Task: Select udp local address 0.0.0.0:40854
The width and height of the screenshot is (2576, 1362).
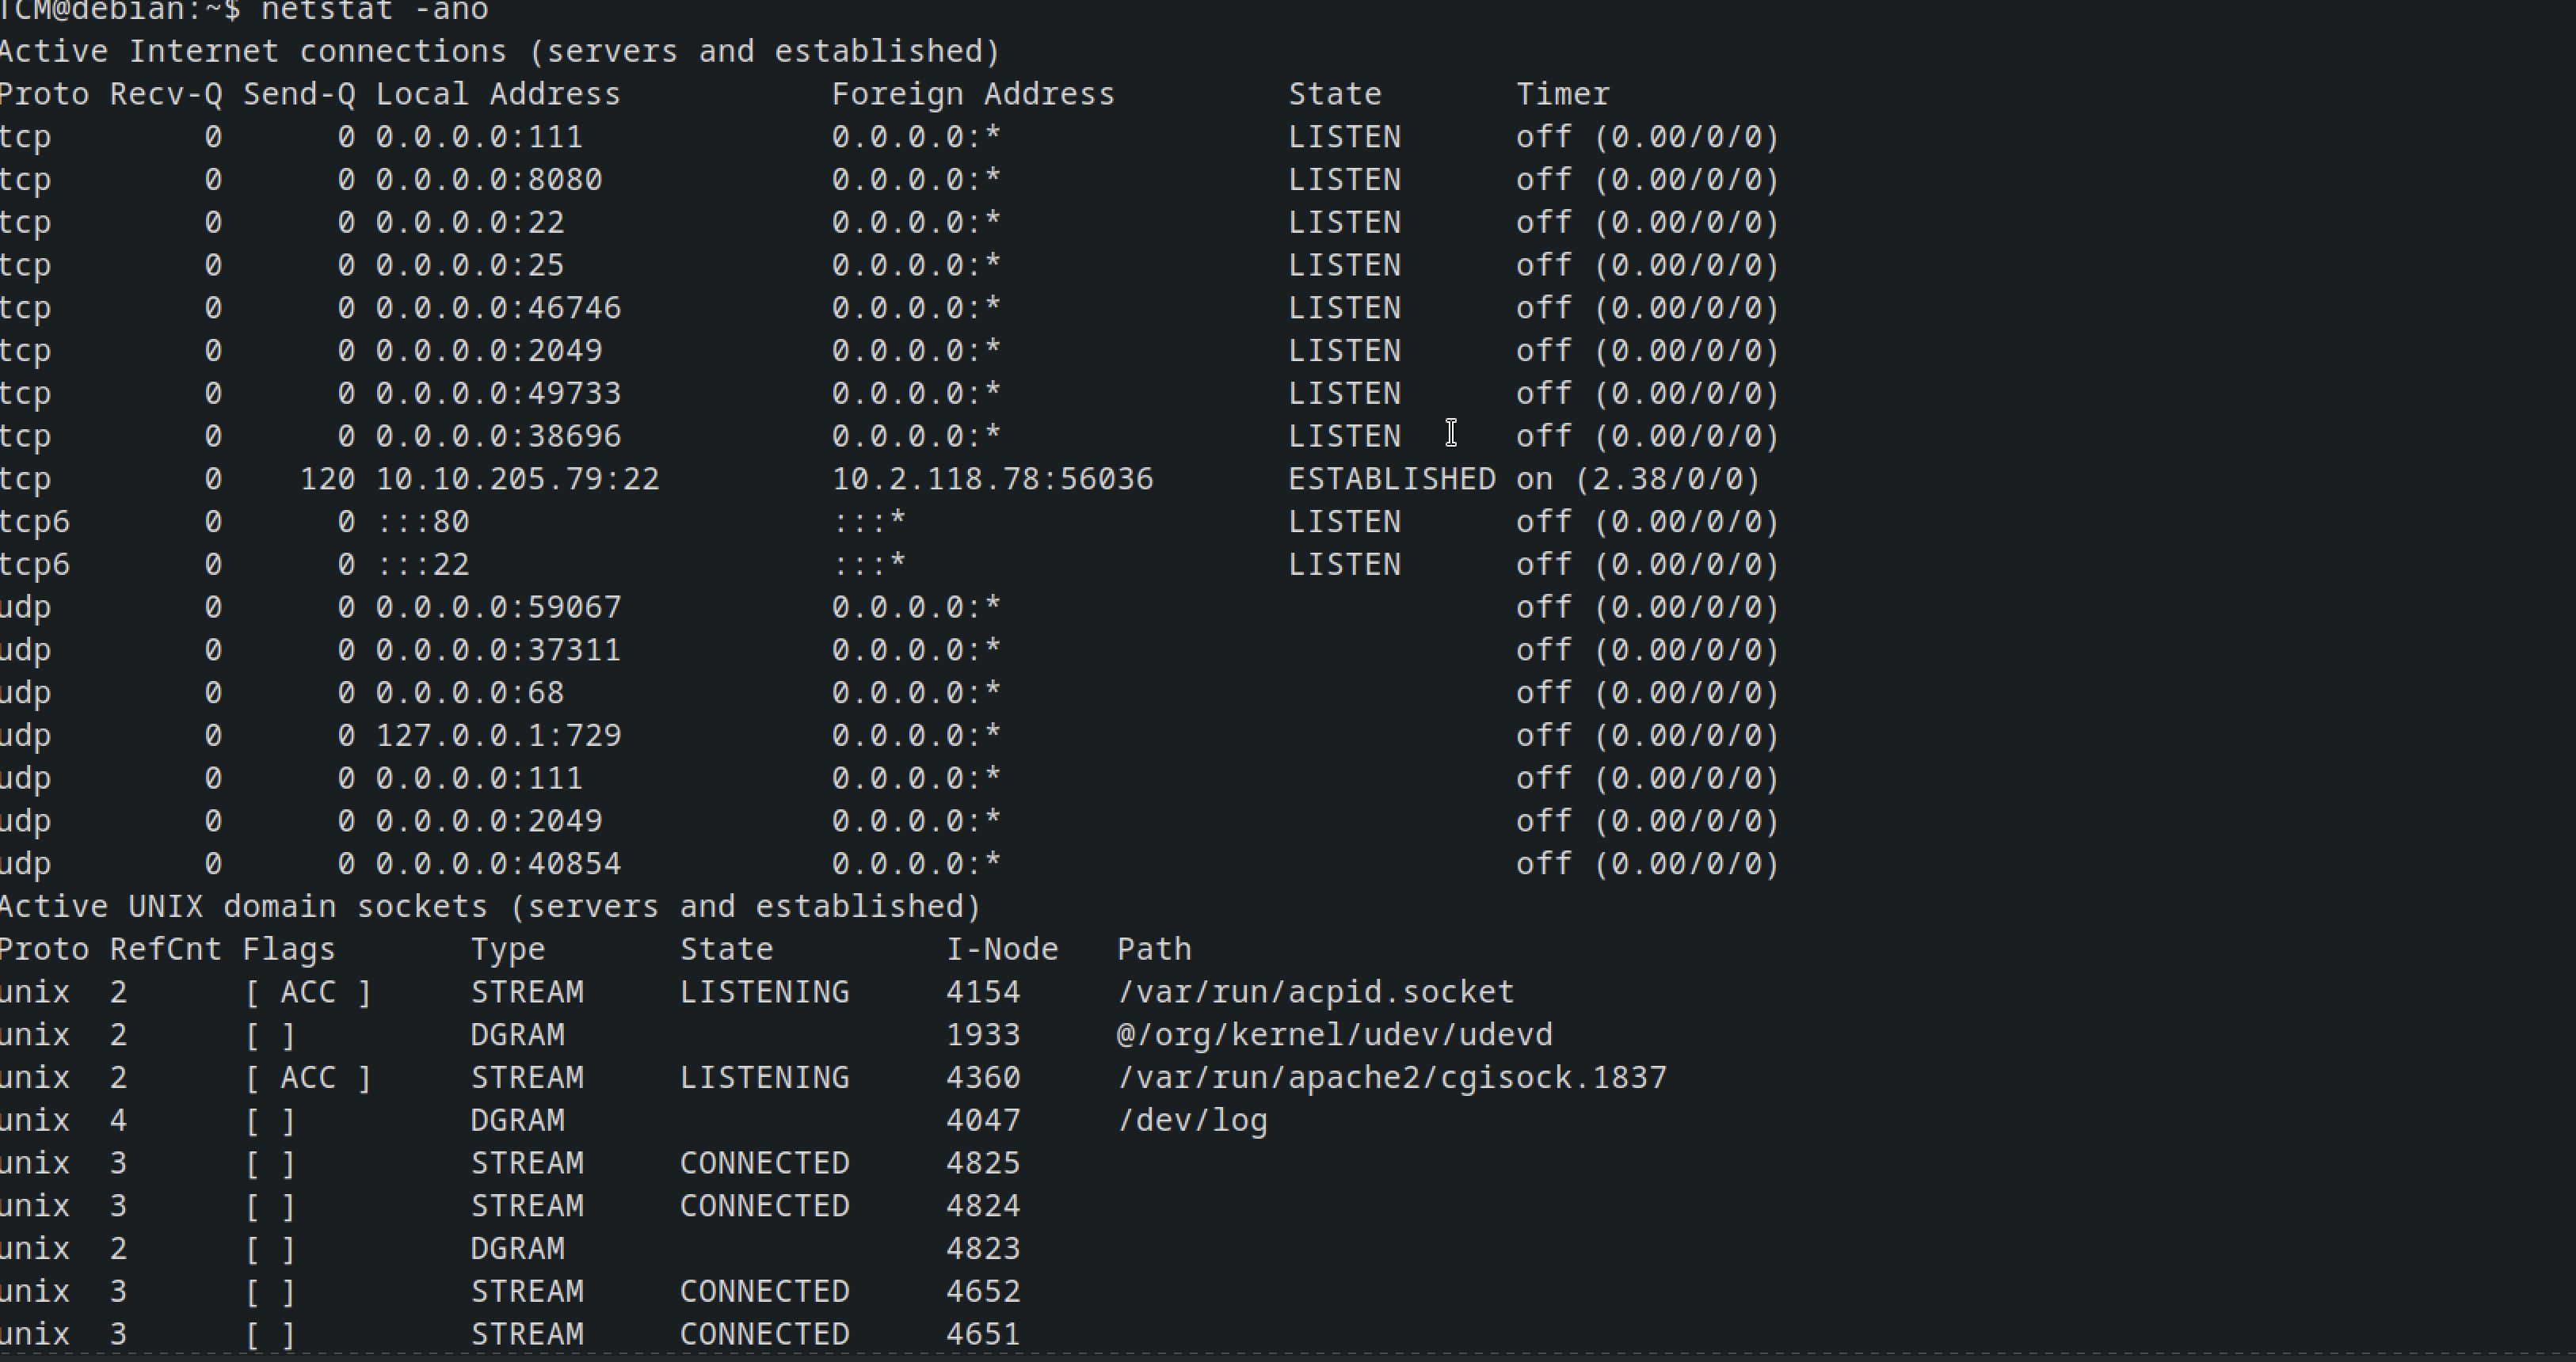Action: click(x=499, y=864)
